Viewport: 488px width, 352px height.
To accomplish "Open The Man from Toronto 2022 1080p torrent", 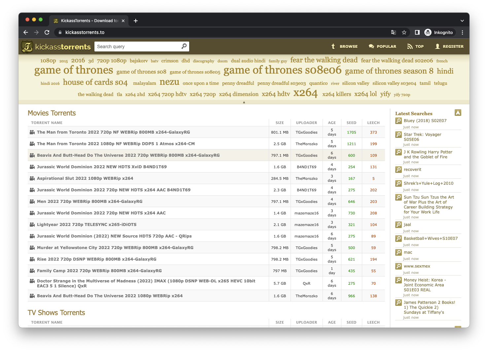I will (x=116, y=144).
